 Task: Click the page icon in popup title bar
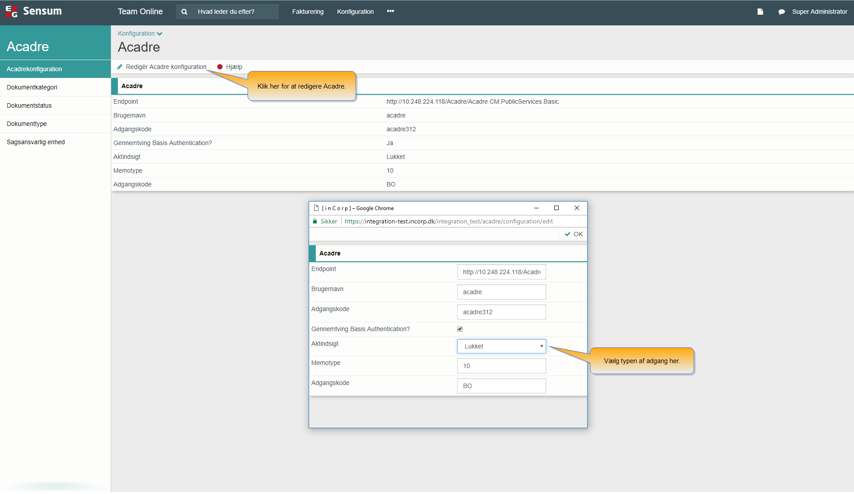(316, 208)
